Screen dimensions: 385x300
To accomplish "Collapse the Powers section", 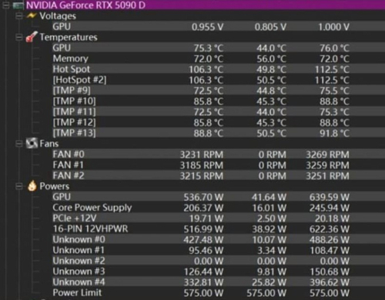I will pos(19,186).
